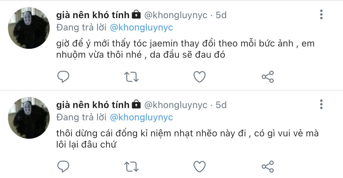Screen dimensions: 343x178
Task: Open profile picture on the first tweet
Action: click(x=29, y=28)
